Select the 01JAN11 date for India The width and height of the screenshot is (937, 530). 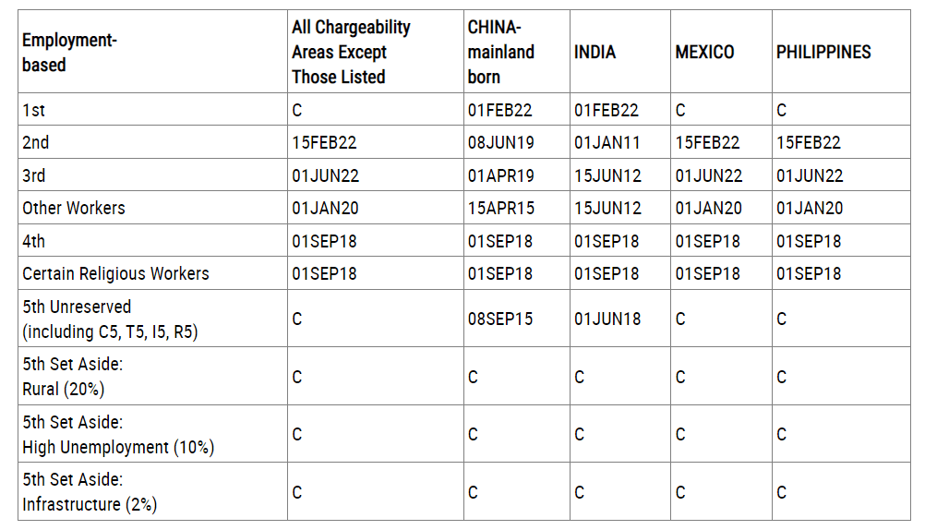(x=607, y=143)
